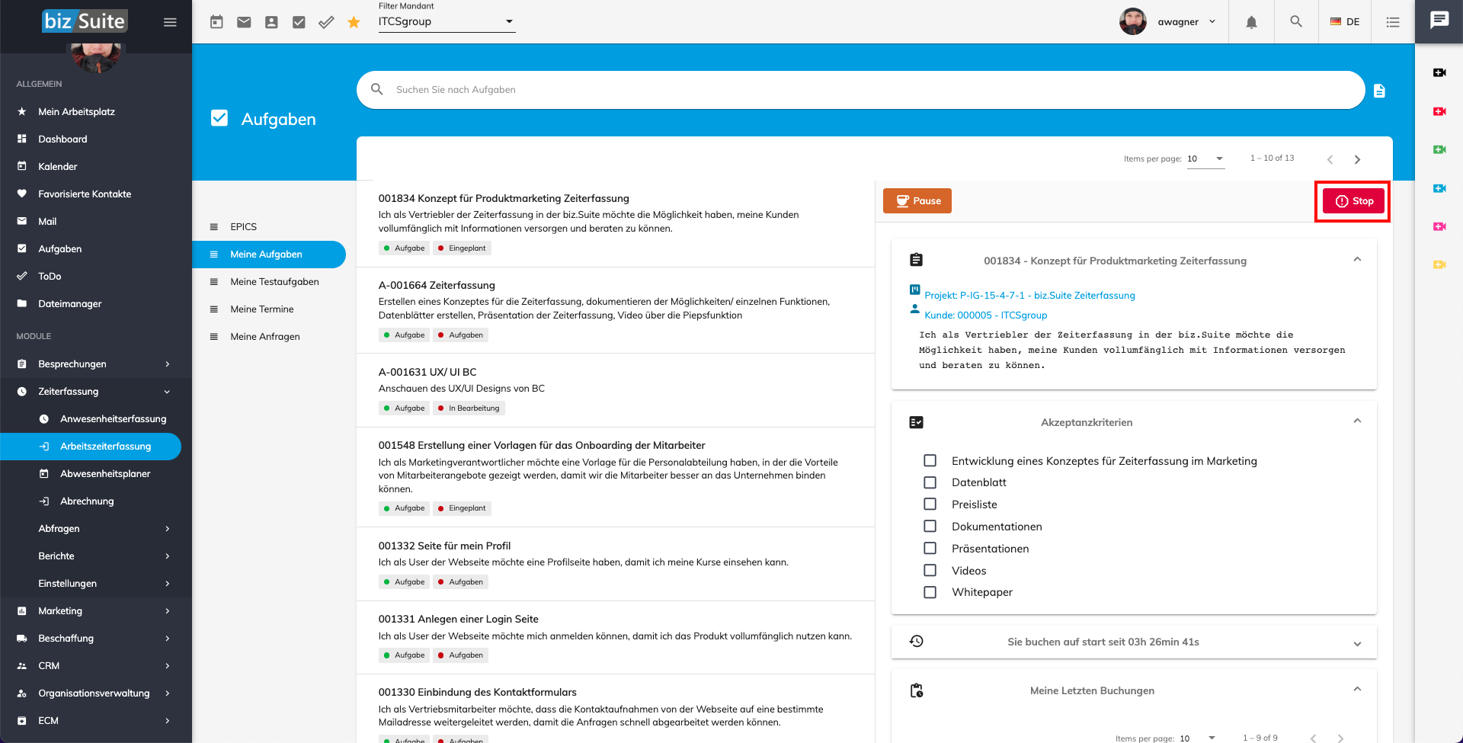Enable the Whitepaper checkbox

coord(930,592)
